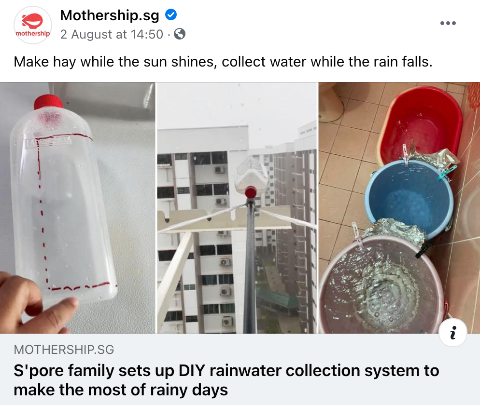This screenshot has width=480, height=405.
Task: Click the red basin in the buckets photo
Action: (421, 124)
